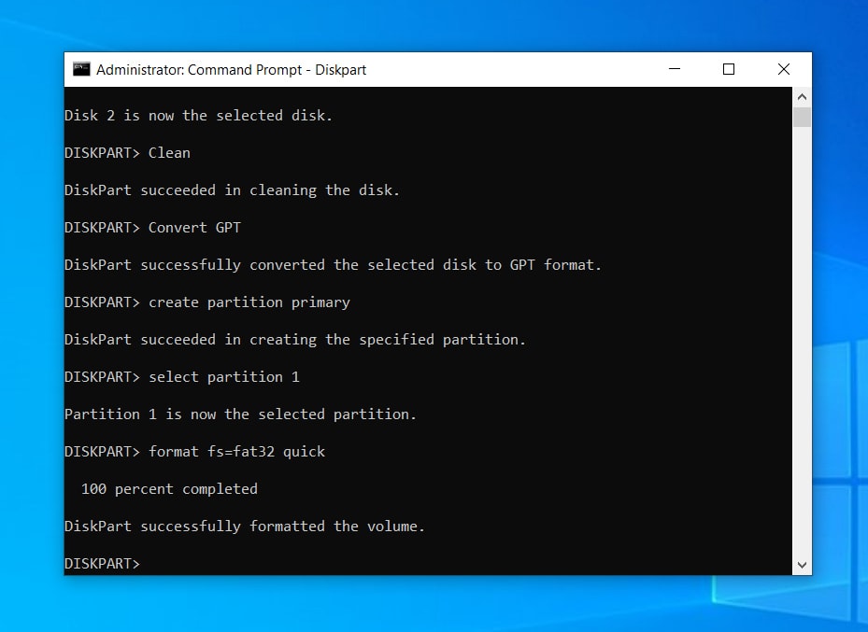The height and width of the screenshot is (632, 868).
Task: Click 'DiskPart succeeded in cleaning the disk' text
Action: [x=232, y=190]
